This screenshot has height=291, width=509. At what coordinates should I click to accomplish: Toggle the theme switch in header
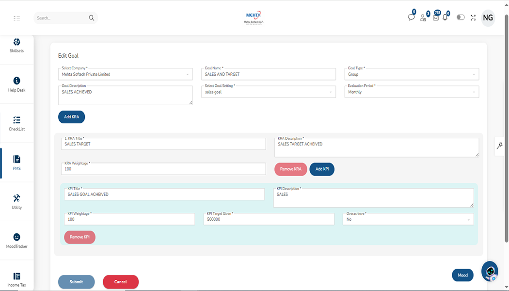461,17
